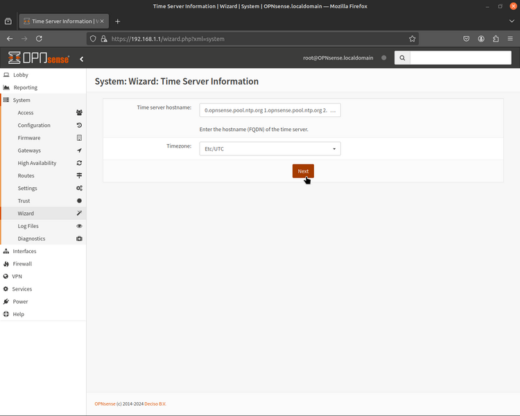Click the Next button
Screen dimensions: 520x416
(x=303, y=171)
